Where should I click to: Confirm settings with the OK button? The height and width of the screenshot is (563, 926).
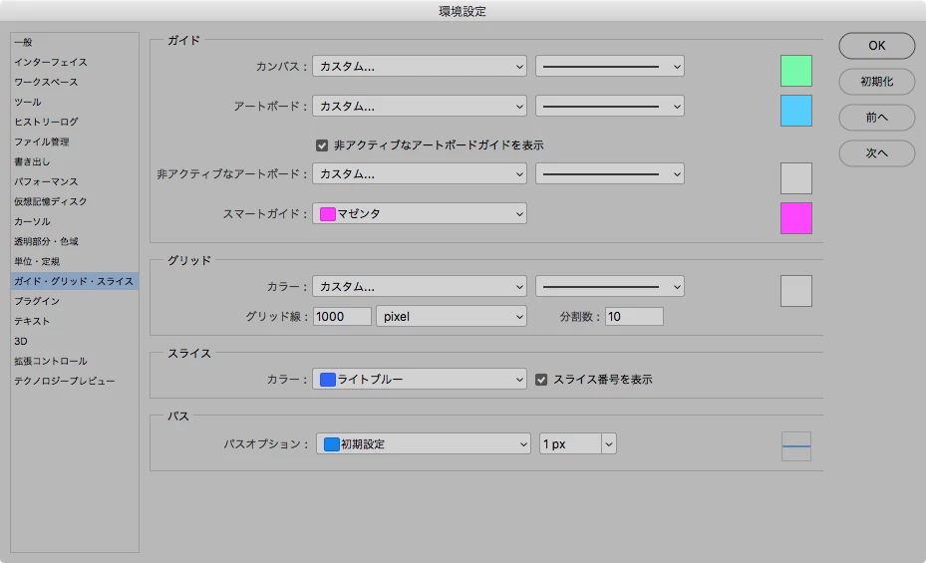[x=876, y=46]
